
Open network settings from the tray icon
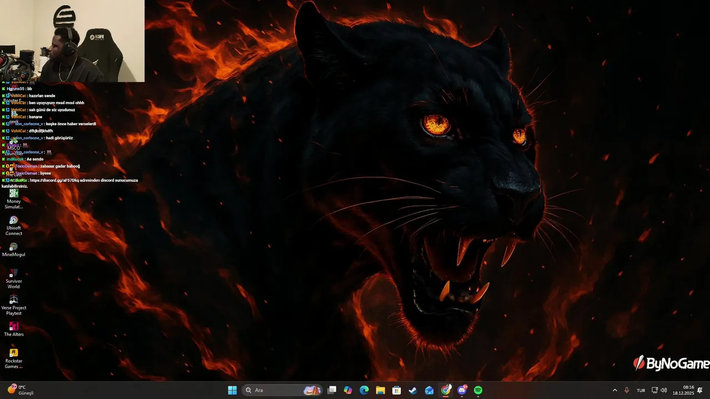[x=655, y=390]
